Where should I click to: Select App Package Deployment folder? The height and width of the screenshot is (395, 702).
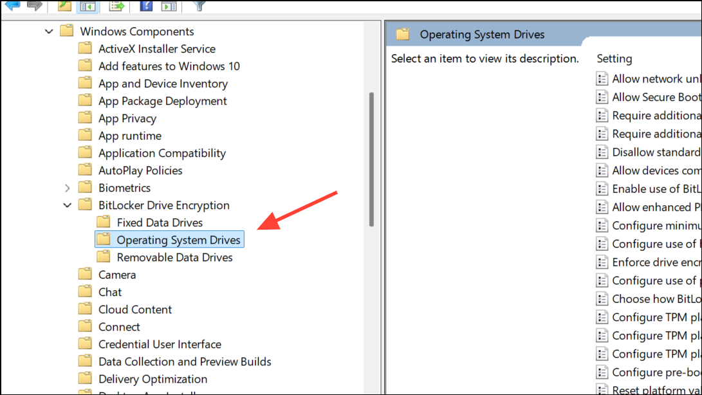click(x=152, y=101)
